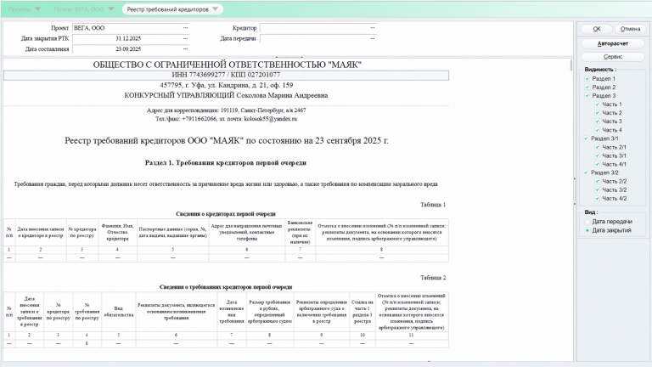Viewport: 652px width, 367px height.
Task: Toggle the Раздел 3/1 checkbox
Action: pyautogui.click(x=586, y=138)
